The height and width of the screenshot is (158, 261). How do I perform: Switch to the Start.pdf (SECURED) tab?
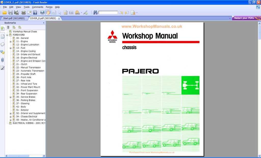coord(14,18)
